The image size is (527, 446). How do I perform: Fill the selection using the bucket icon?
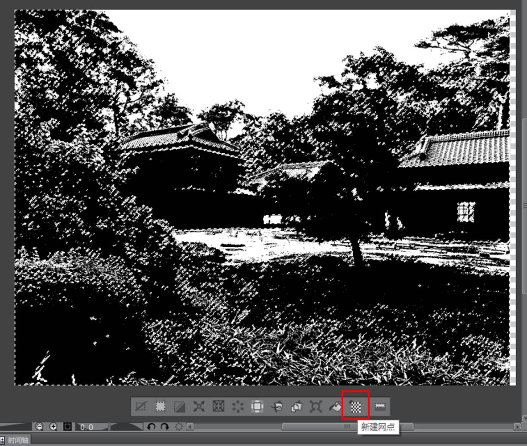pyautogui.click(x=335, y=406)
